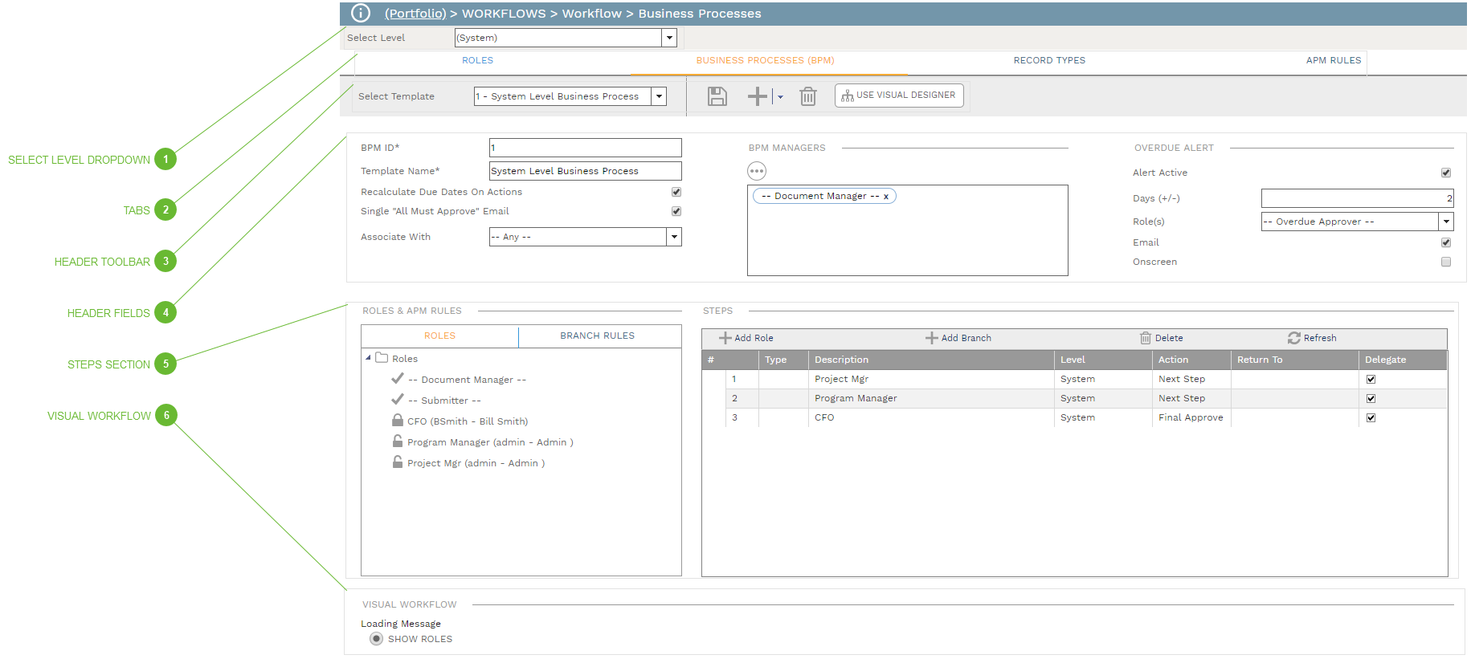The width and height of the screenshot is (1471, 659).
Task: Click the Description column header
Action: [930, 360]
